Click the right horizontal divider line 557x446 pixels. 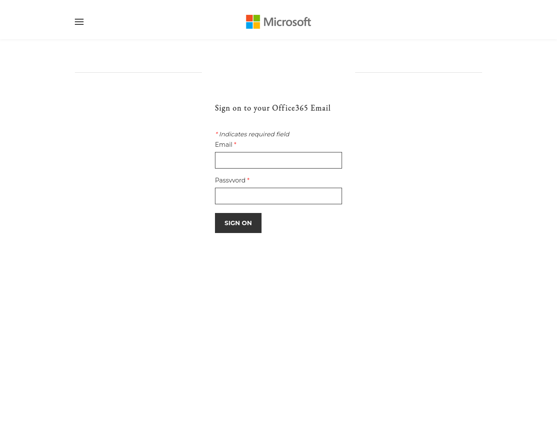tap(419, 72)
